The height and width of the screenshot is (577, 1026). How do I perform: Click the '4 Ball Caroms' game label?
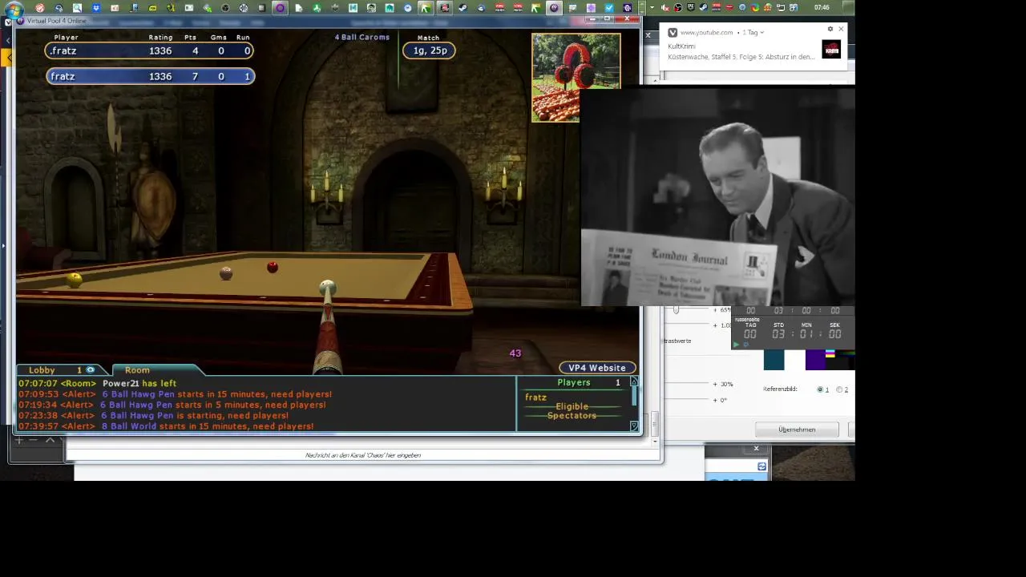[362, 37]
